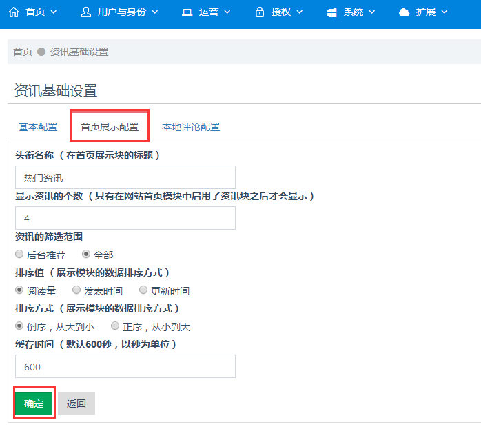The image size is (481, 427).
Task: Choose 倒序，从大到小 sort order
Action: coord(19,326)
